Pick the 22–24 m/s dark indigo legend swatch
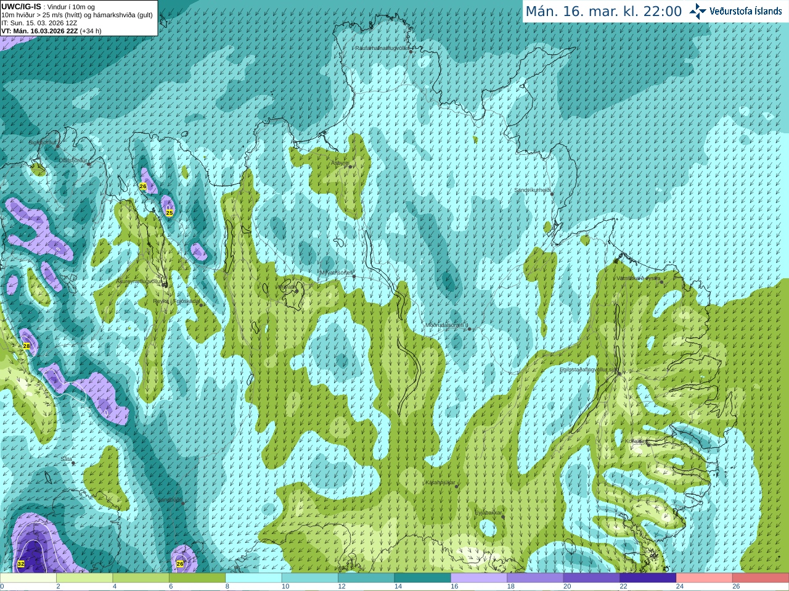 pos(648,578)
